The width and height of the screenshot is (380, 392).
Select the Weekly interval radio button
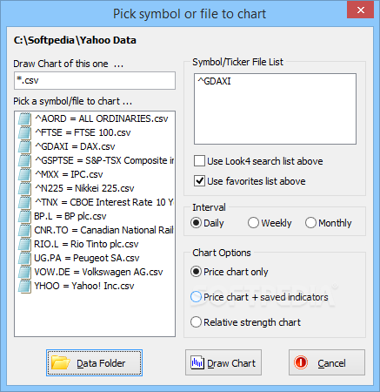pos(253,223)
